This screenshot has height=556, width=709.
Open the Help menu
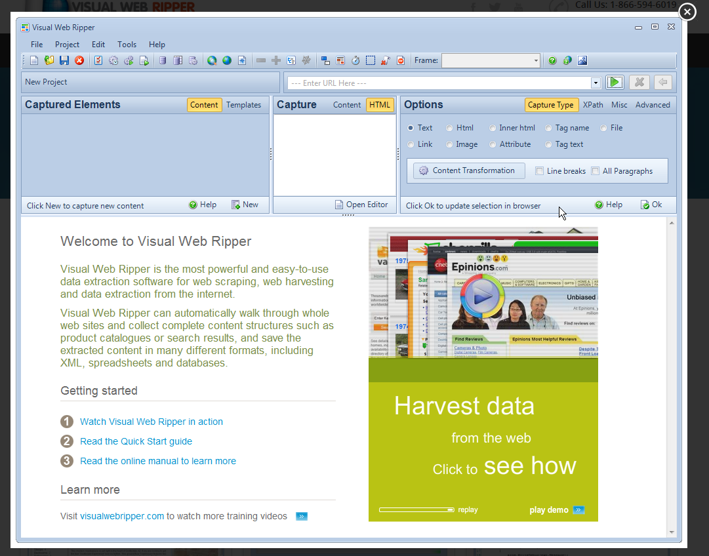[x=157, y=45]
